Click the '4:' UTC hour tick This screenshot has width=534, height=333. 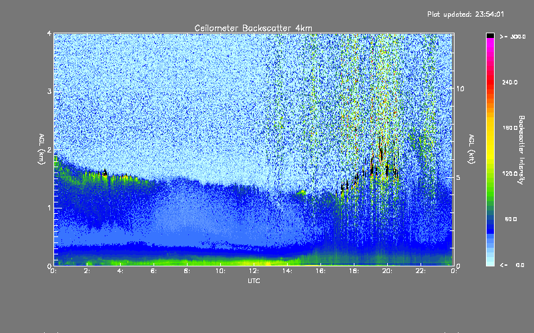coord(120,271)
